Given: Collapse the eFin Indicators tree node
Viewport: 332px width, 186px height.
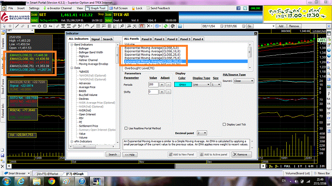Looking at the screenshot, I should tap(72, 142).
